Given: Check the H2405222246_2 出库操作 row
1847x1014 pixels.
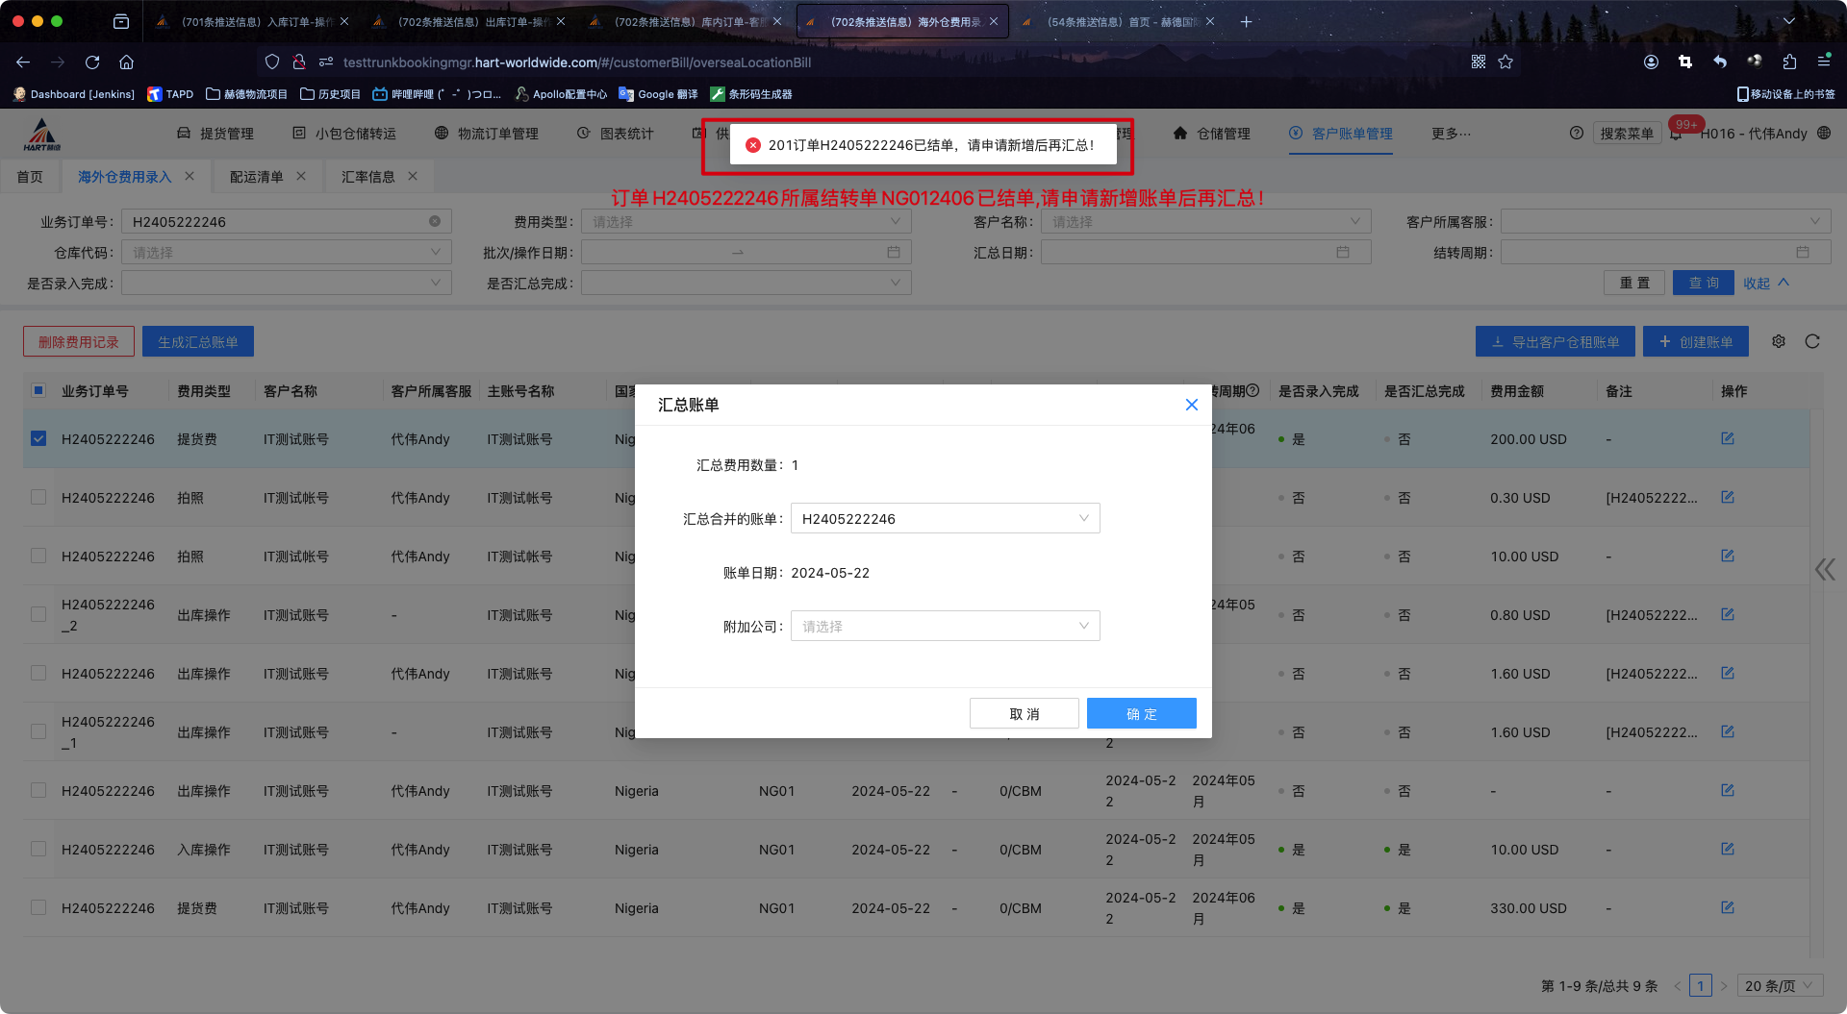Looking at the screenshot, I should coord(38,614).
